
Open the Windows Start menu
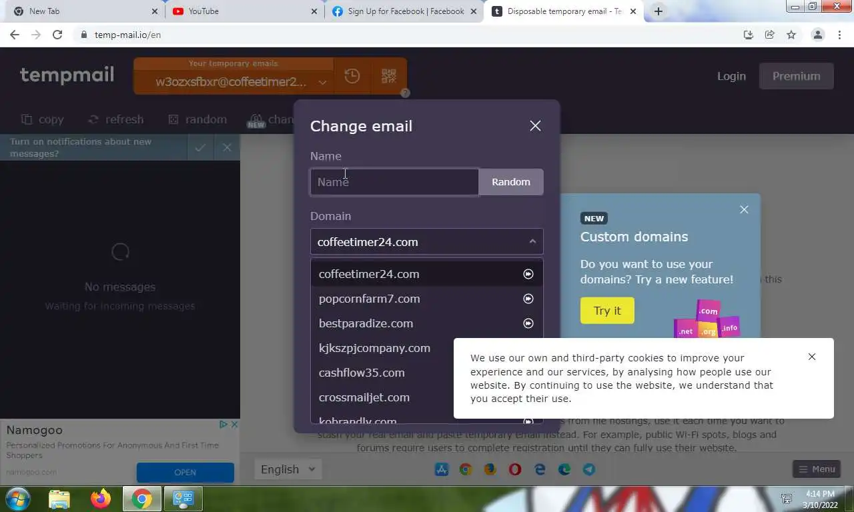click(17, 499)
